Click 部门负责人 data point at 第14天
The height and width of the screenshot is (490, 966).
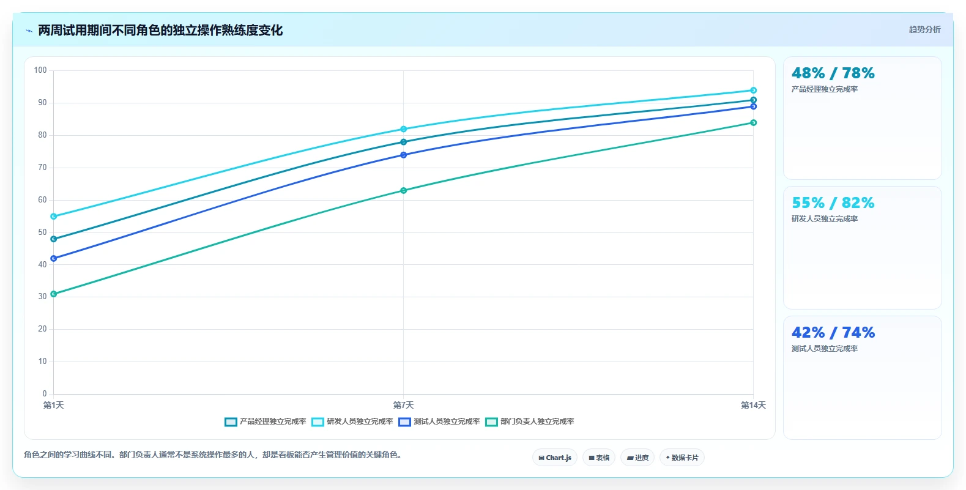[x=753, y=123]
